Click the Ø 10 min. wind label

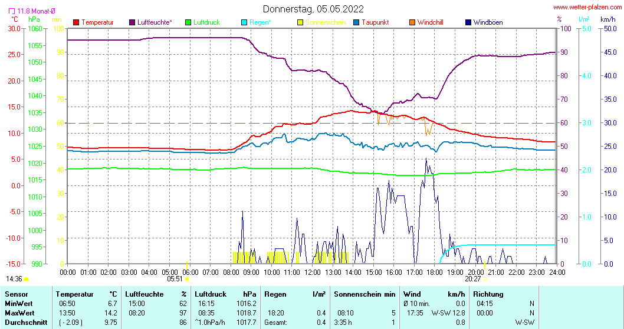point(416,304)
